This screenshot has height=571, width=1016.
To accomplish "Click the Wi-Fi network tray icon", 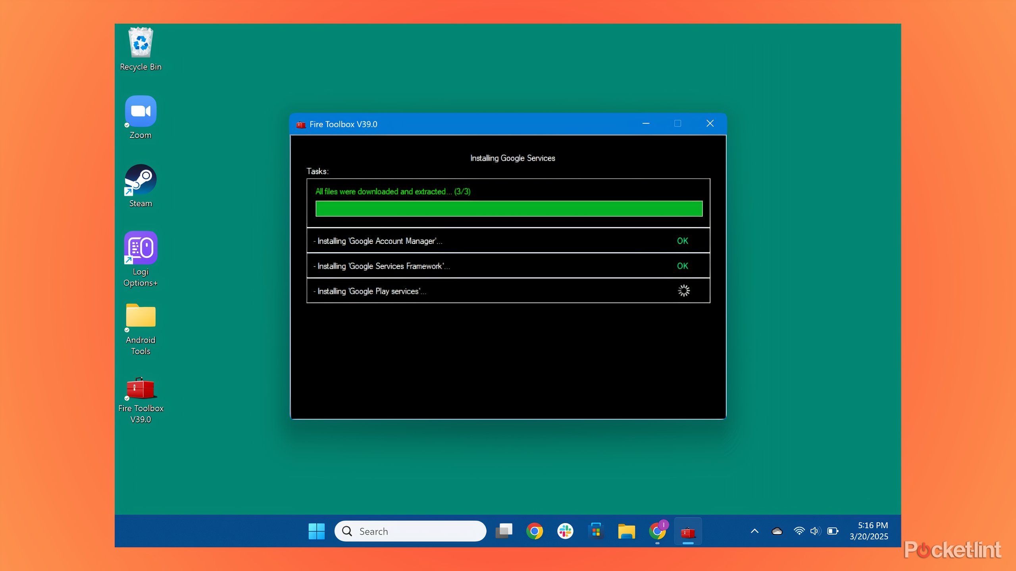I will [799, 531].
